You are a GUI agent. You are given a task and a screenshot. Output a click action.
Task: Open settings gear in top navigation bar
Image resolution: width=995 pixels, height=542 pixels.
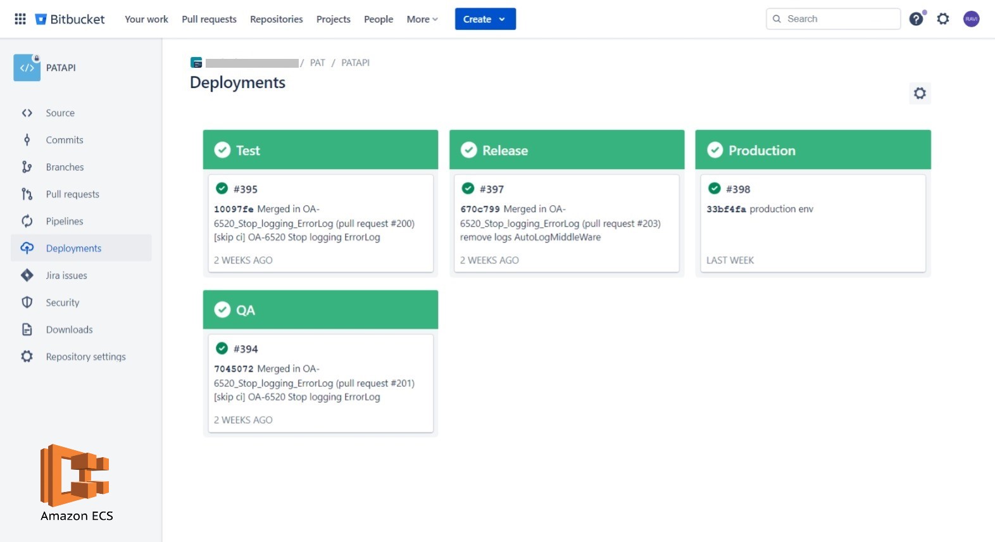[943, 19]
